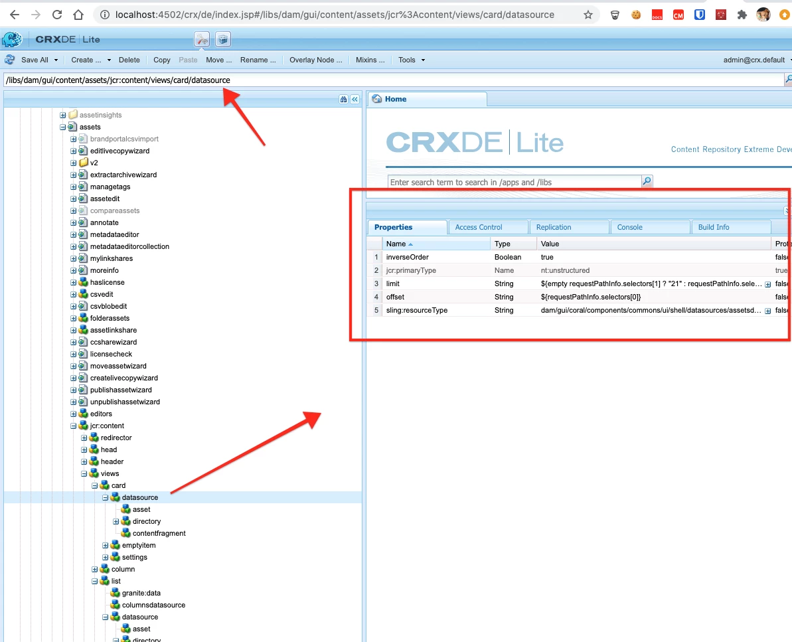Select the metadataeditorcollection tree node
792x642 pixels.
[x=129, y=246]
